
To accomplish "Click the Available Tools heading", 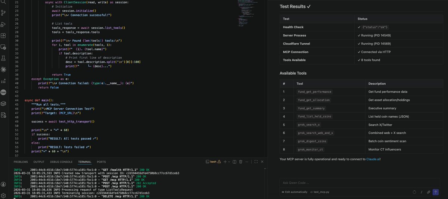I will tap(293, 73).
